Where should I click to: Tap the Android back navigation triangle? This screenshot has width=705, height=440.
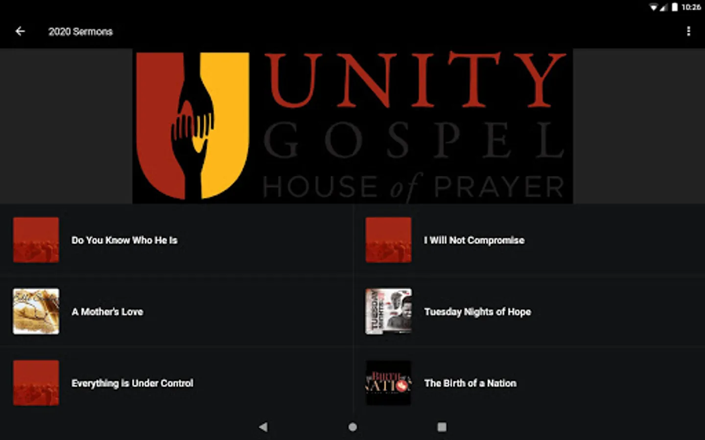click(x=263, y=427)
